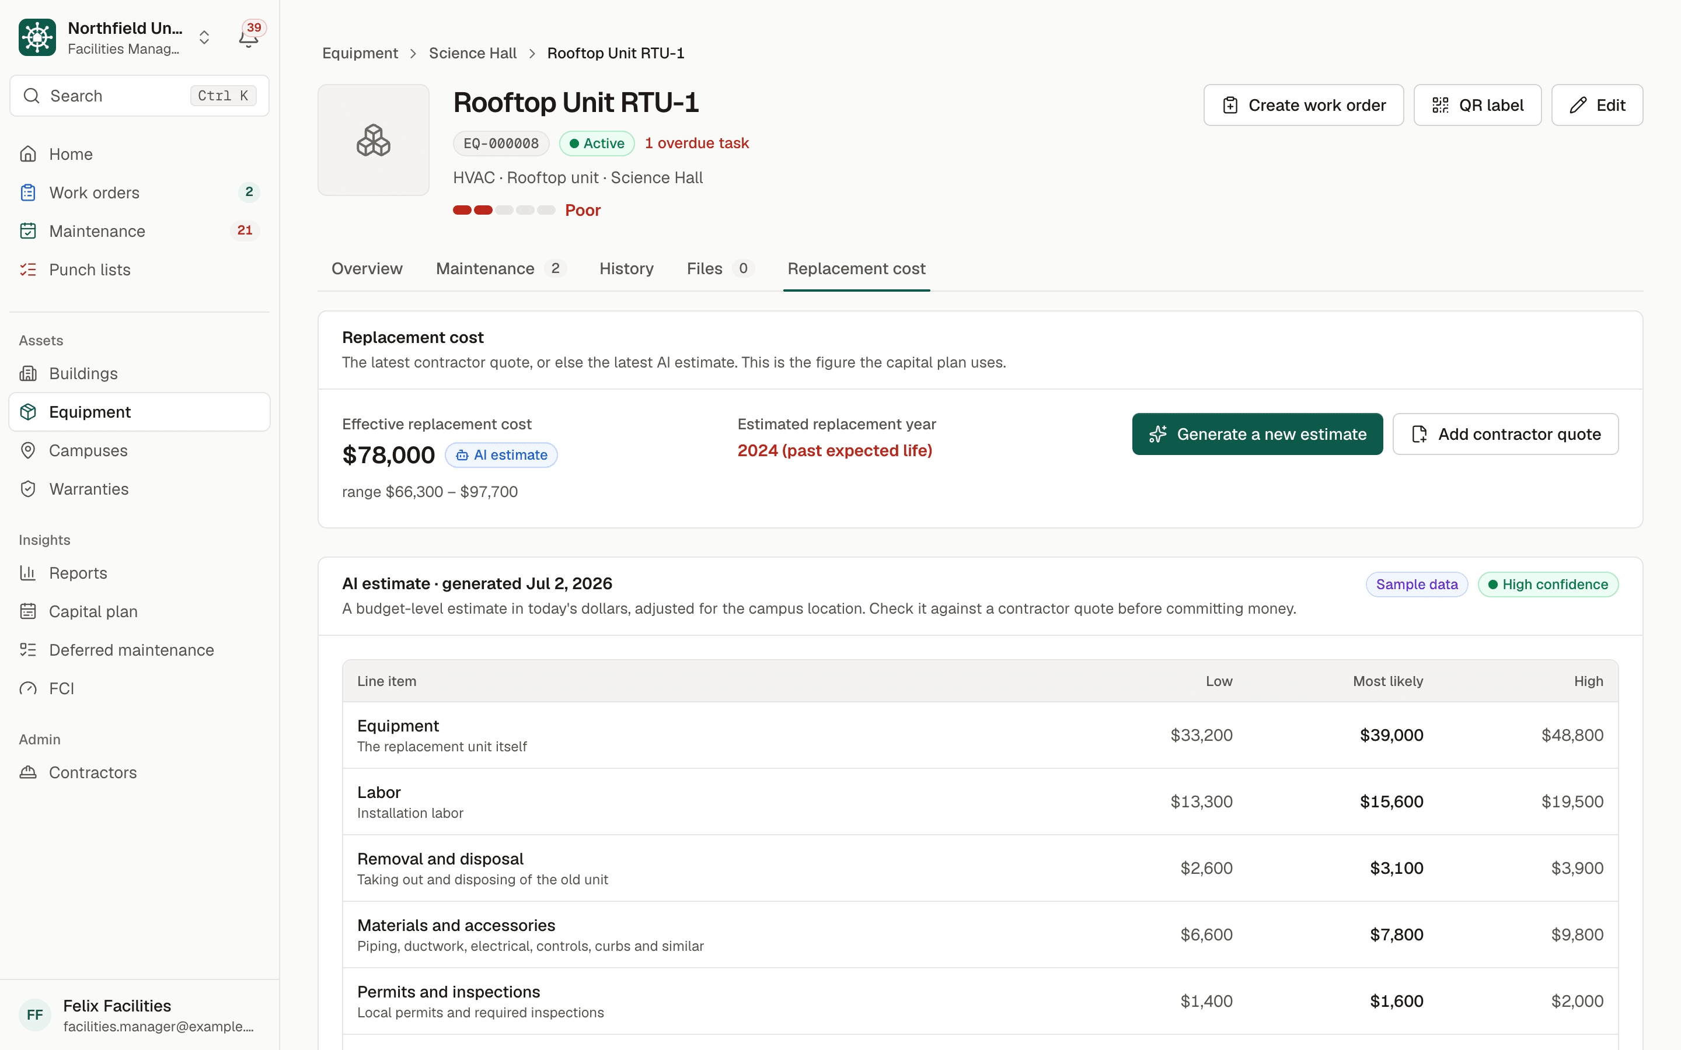Open Buildings in sidebar
The height and width of the screenshot is (1050, 1681).
[139, 373]
